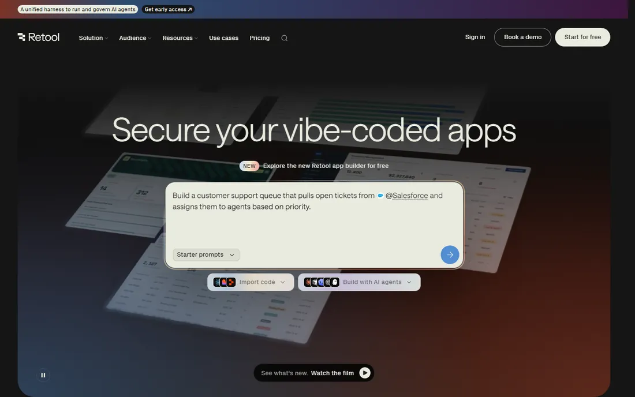Click the Start for free button
635x397 pixels.
[x=582, y=38]
